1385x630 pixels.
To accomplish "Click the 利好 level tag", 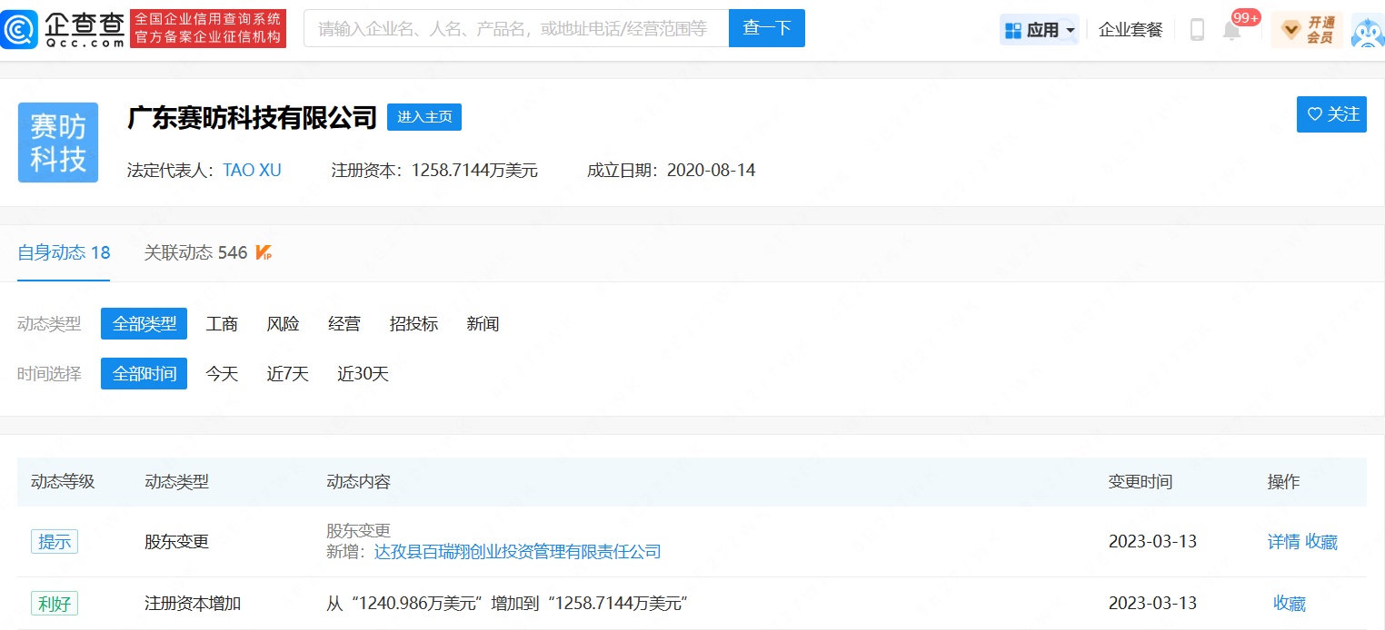I will tap(55, 604).
